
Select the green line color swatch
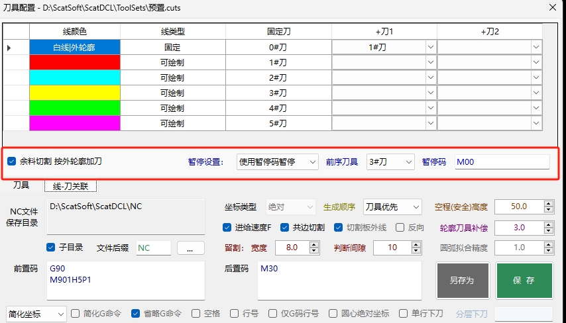coord(75,108)
